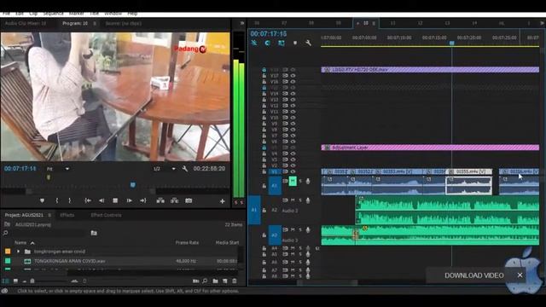This screenshot has width=546, height=307.
Task: Click the DOWNLOAD VIDEO button
Action: [474, 275]
